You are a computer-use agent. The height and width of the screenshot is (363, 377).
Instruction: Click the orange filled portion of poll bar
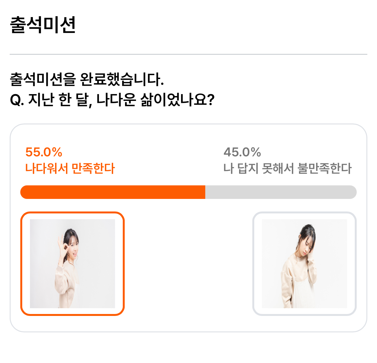113,192
